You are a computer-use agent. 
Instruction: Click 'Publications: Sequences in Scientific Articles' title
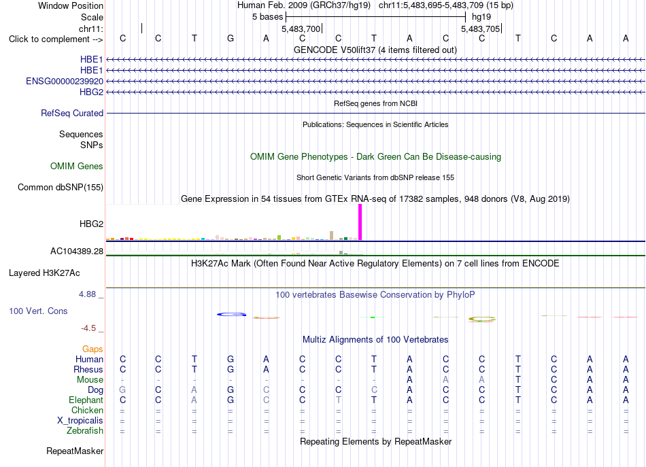coord(375,124)
